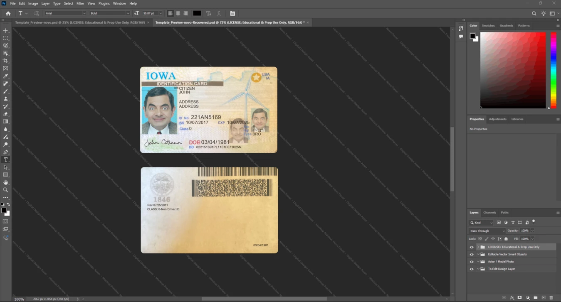Click the center text alignment icon

tap(178, 13)
